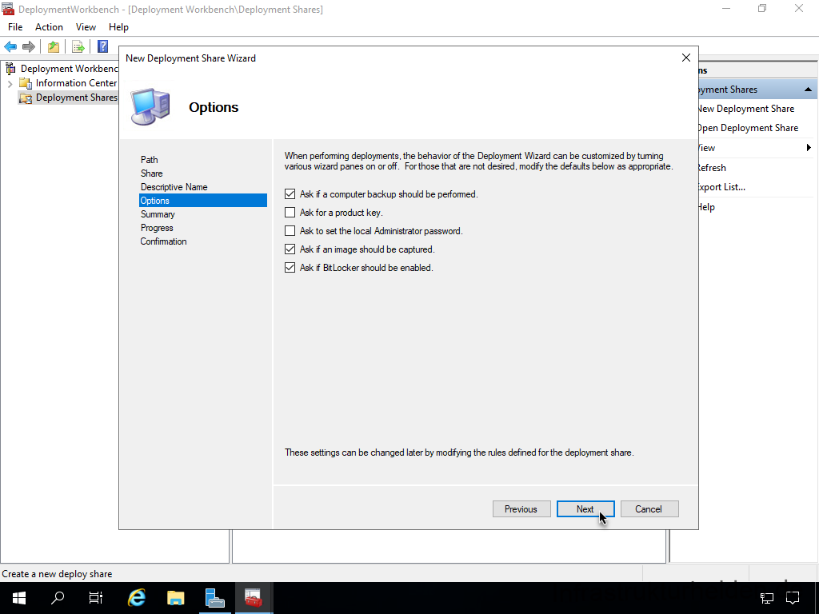Uncheck Ask if an image should be captured
Image resolution: width=819 pixels, height=614 pixels.
(x=290, y=249)
